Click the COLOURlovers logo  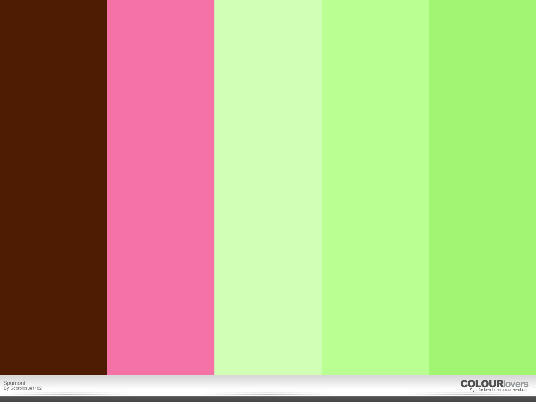point(494,384)
